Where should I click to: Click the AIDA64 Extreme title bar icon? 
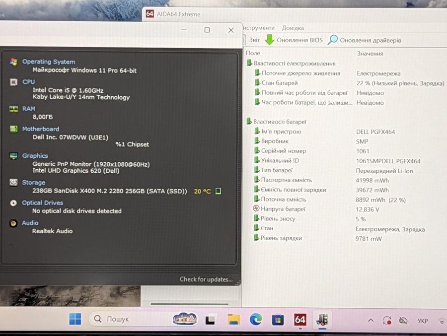tap(149, 14)
